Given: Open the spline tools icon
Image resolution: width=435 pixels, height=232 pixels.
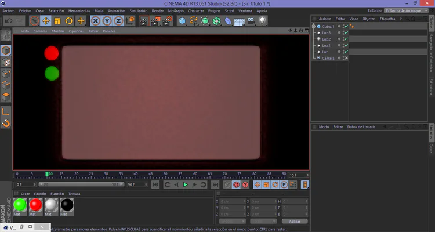Looking at the screenshot, I should click(x=194, y=21).
